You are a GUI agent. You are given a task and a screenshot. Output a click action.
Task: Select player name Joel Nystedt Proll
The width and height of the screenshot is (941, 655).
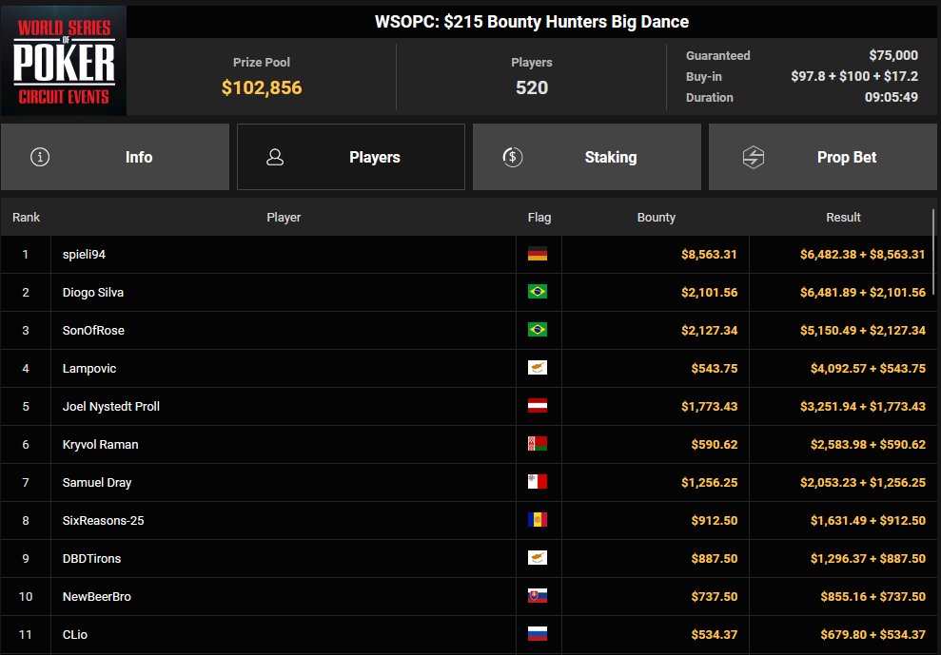click(110, 406)
